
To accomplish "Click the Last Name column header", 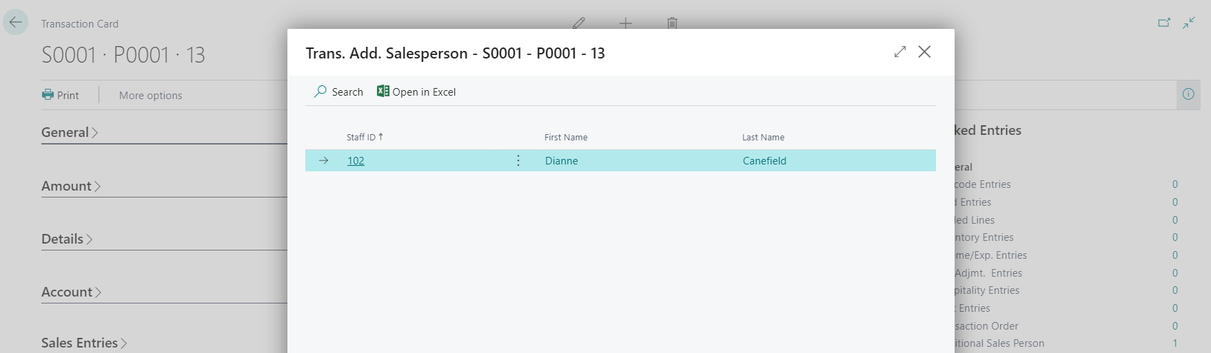I will pyautogui.click(x=763, y=137).
